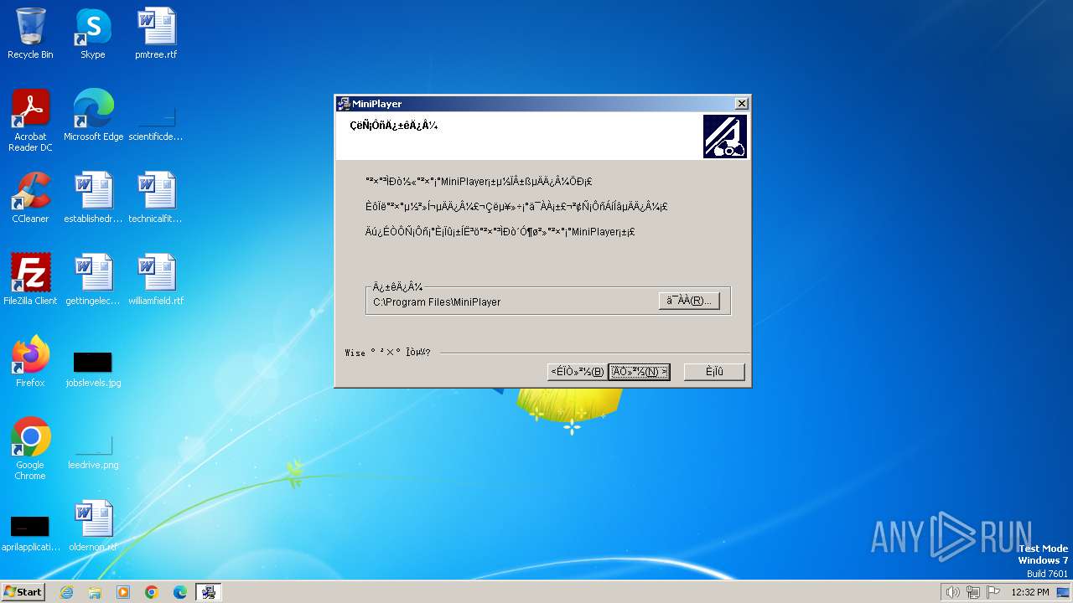Image resolution: width=1073 pixels, height=603 pixels.
Task: Open pmtree.rtf document icon
Action: click(x=156, y=33)
